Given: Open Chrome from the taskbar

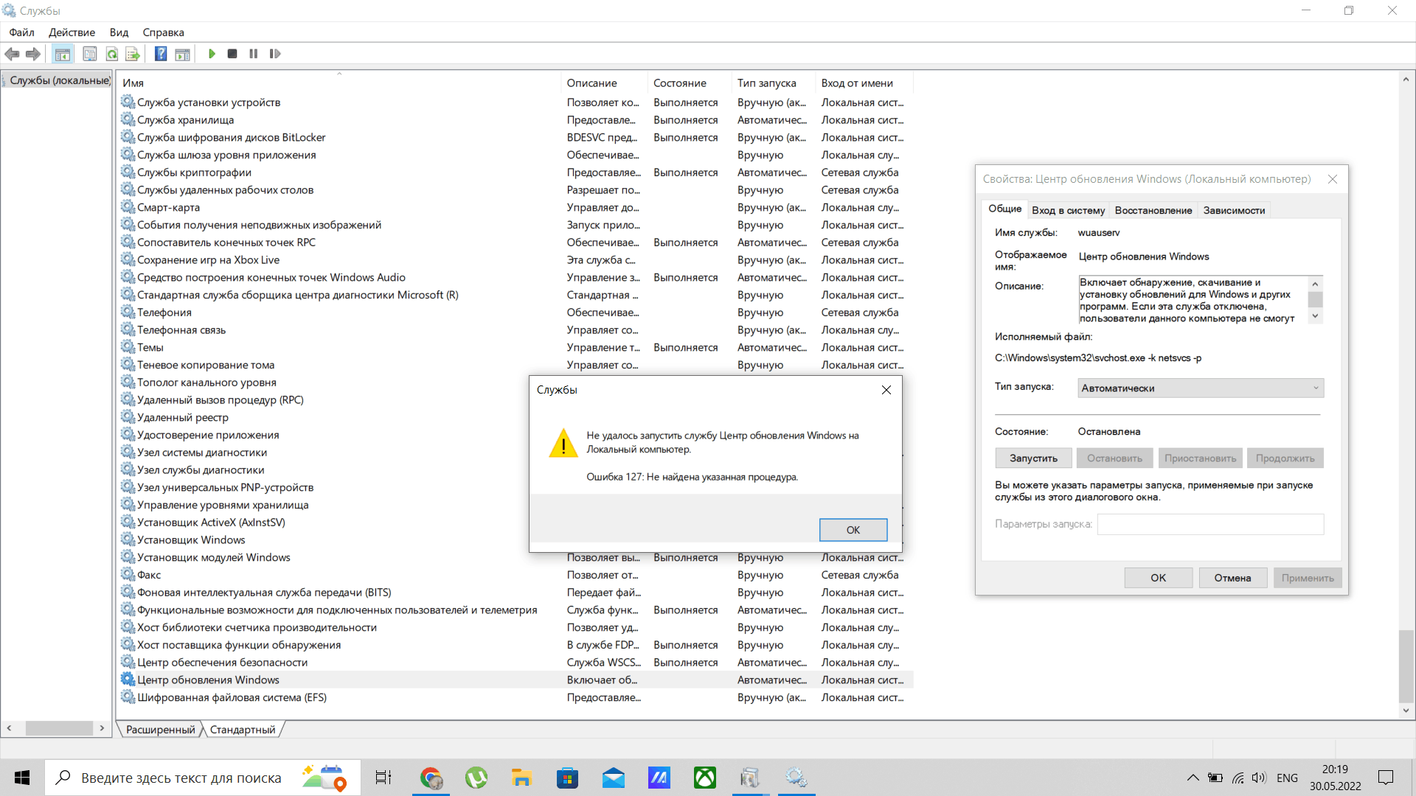Looking at the screenshot, I should point(431,778).
